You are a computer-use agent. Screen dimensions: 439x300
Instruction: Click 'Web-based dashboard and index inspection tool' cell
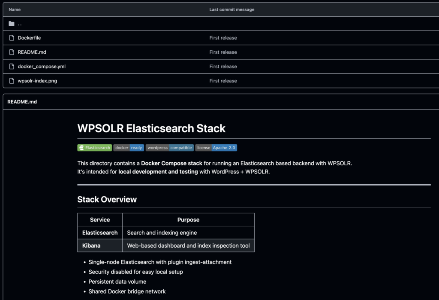(x=189, y=245)
